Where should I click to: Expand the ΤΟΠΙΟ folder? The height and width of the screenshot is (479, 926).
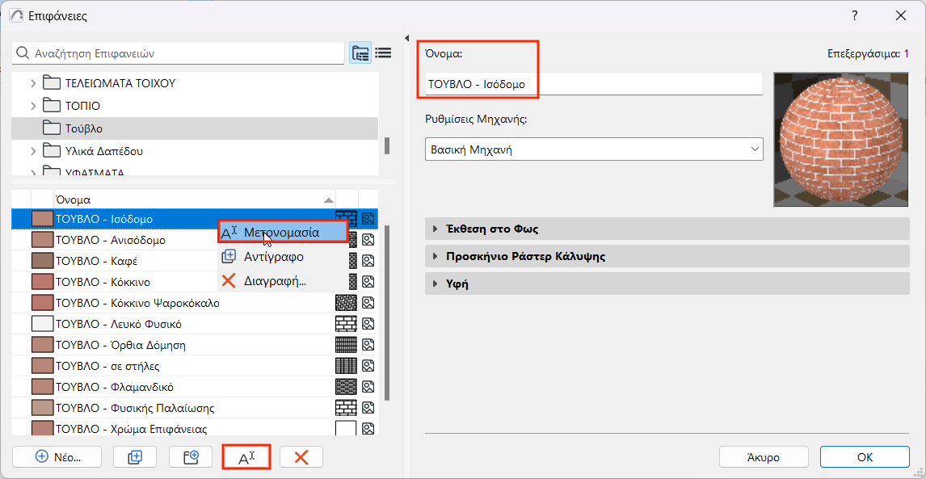click(33, 106)
